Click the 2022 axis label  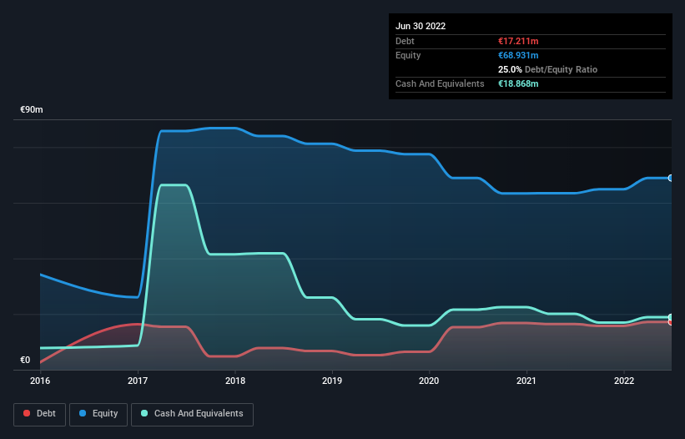point(624,381)
